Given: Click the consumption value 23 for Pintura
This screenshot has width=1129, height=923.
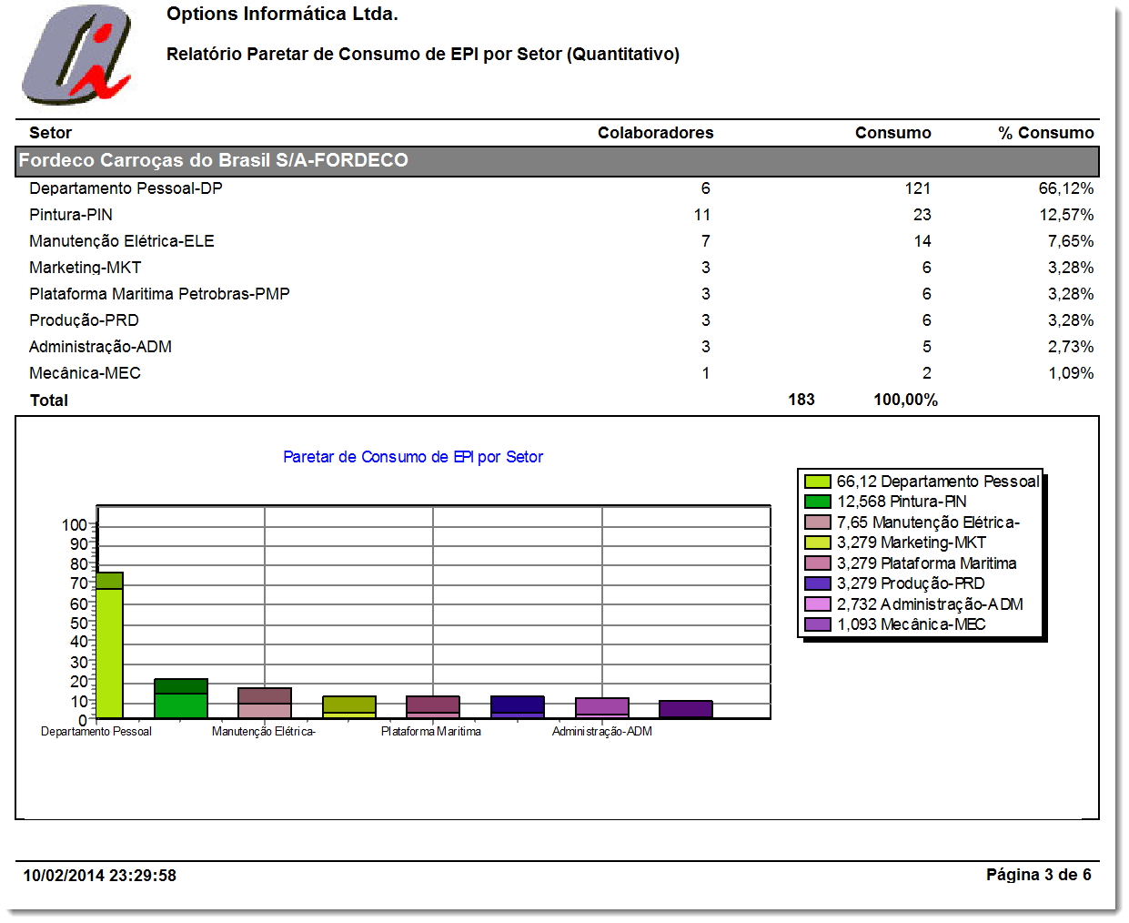Looking at the screenshot, I should click(x=922, y=215).
